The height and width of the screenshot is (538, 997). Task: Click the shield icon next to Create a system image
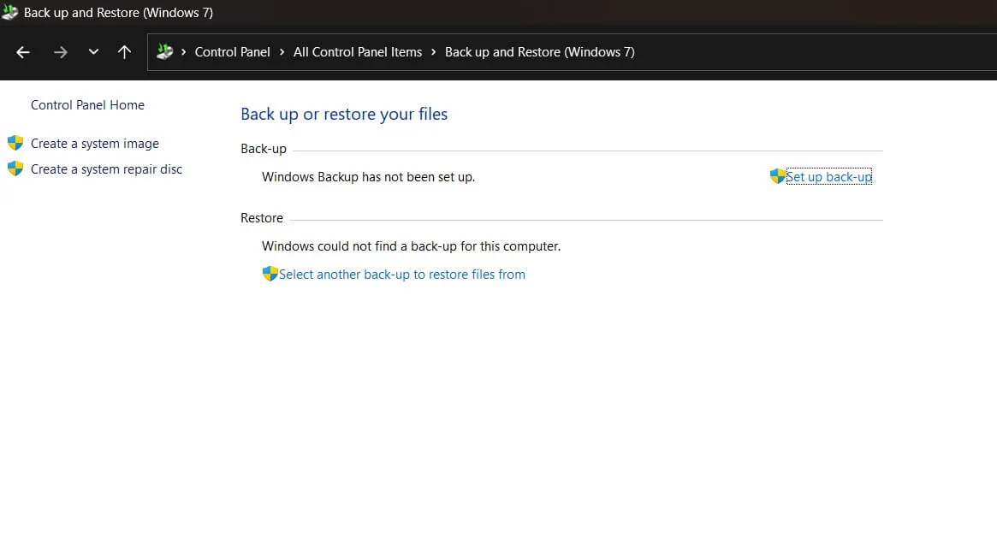(15, 142)
